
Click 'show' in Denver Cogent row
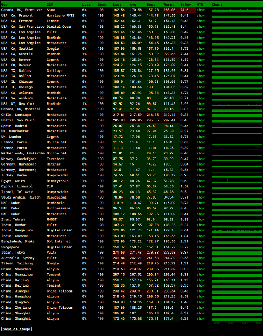click(201, 60)
